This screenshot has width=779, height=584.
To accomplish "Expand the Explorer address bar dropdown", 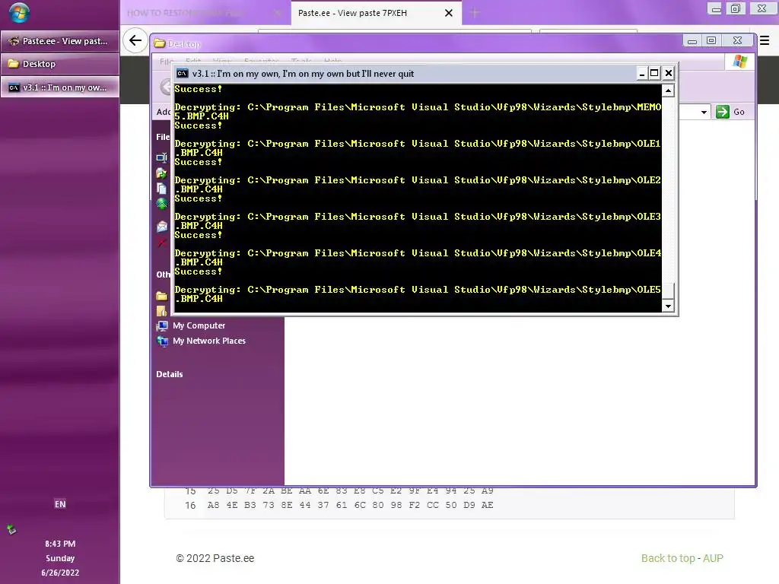I will click(x=704, y=113).
